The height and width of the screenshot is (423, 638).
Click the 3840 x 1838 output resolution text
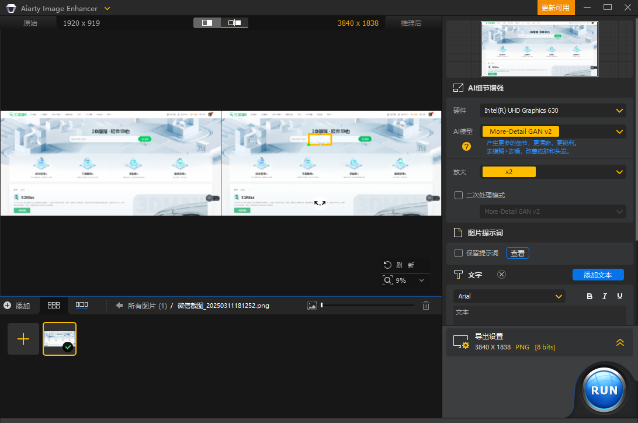coord(358,23)
